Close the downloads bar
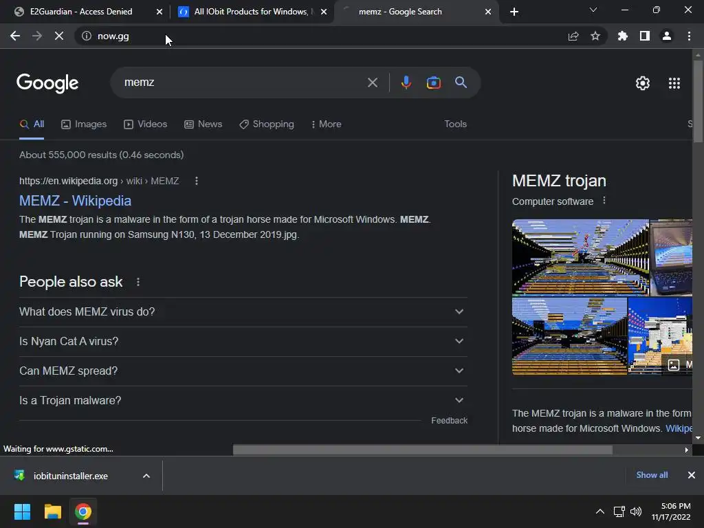 692,475
